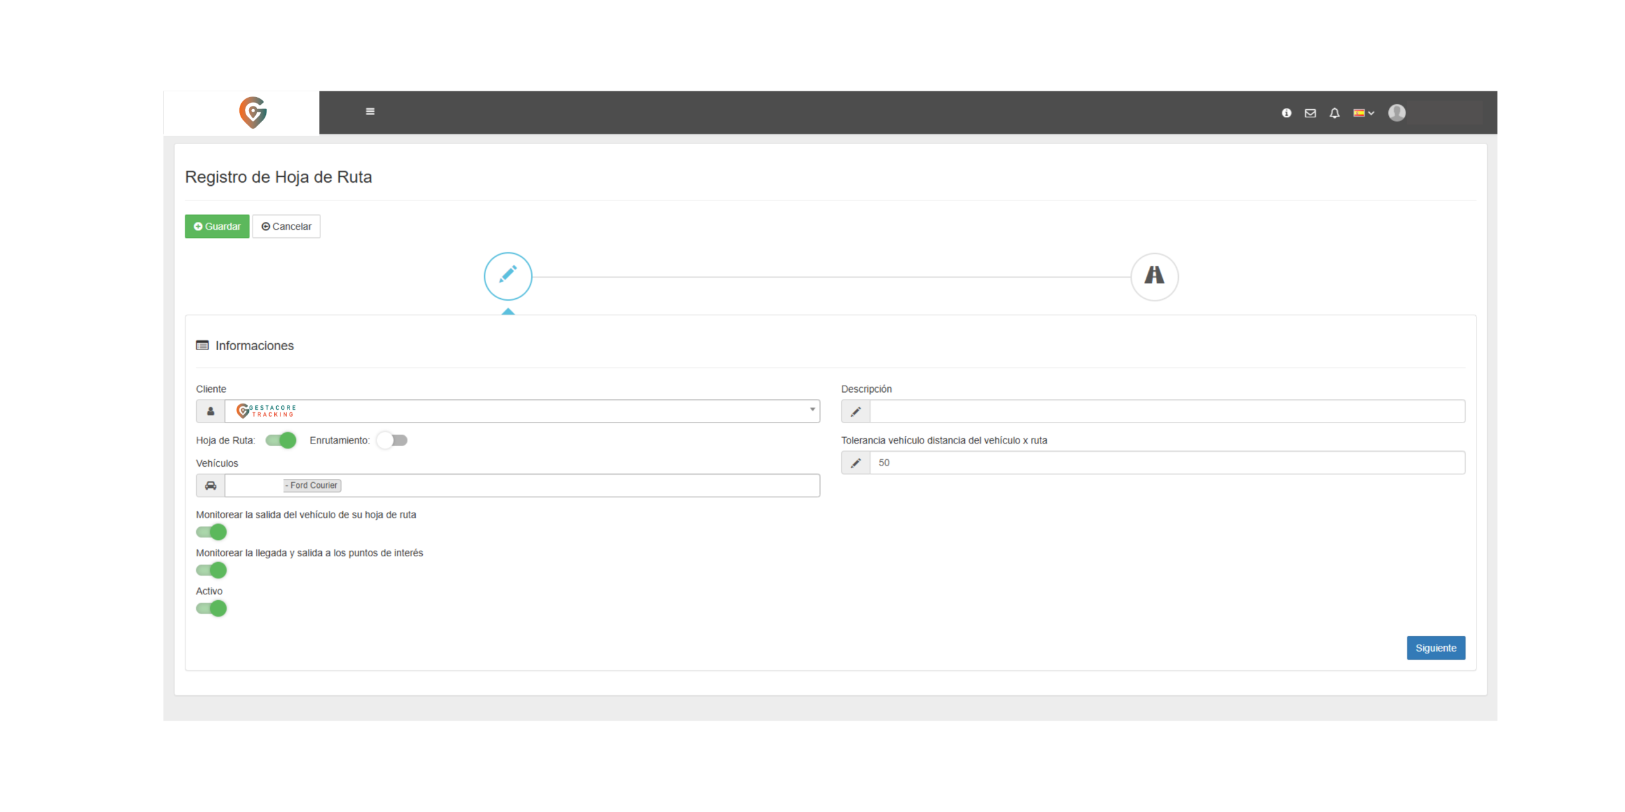The width and height of the screenshot is (1625, 812).
Task: Open the info icon in header
Action: pos(1286,113)
